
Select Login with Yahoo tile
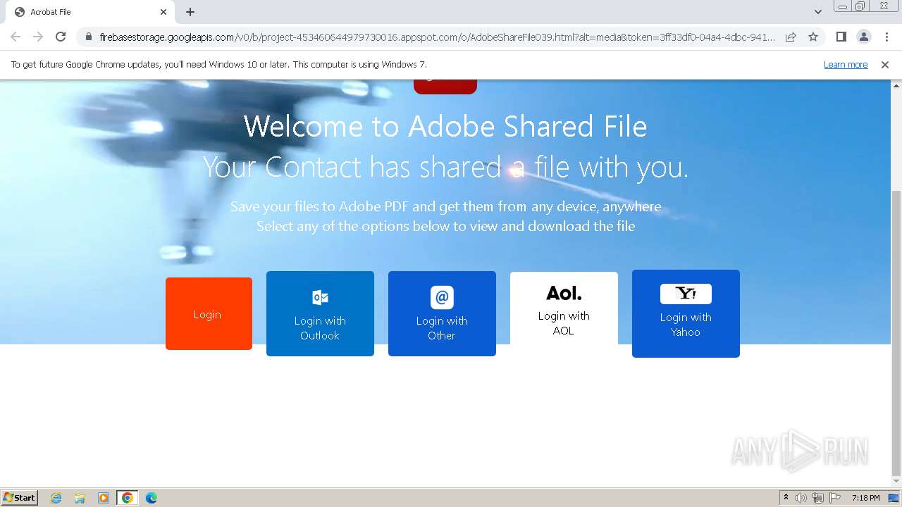point(686,313)
